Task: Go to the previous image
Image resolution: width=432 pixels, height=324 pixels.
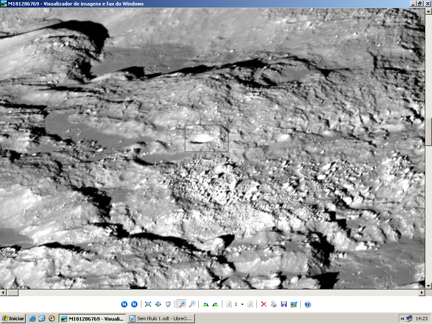Action: click(124, 304)
